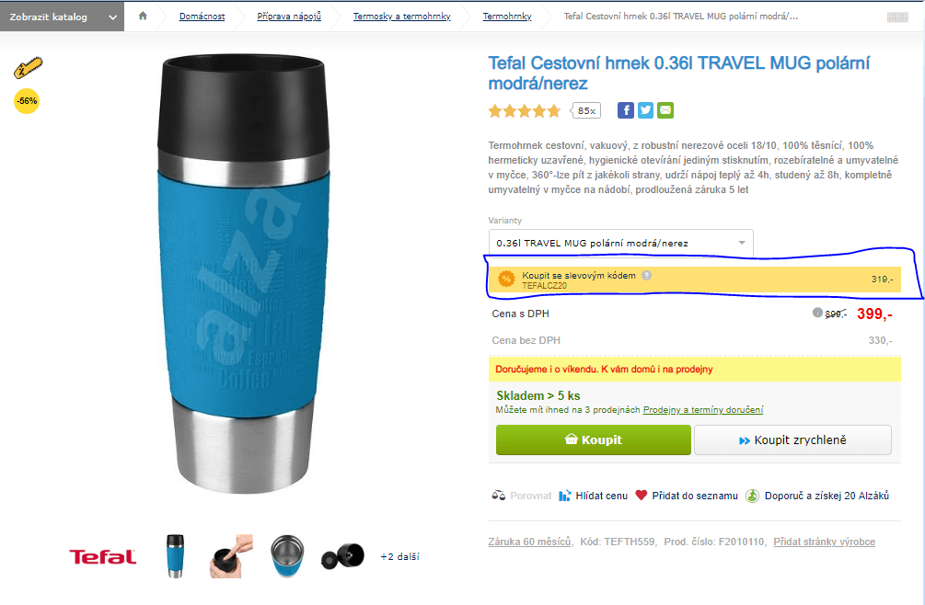The width and height of the screenshot is (925, 605).
Task: Click the green Alzák icon next to Doporuč
Action: tap(752, 494)
